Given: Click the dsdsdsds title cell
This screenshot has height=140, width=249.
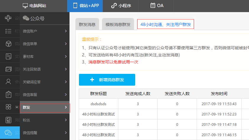Looking at the screenshot, I should pyautogui.click(x=98, y=104).
